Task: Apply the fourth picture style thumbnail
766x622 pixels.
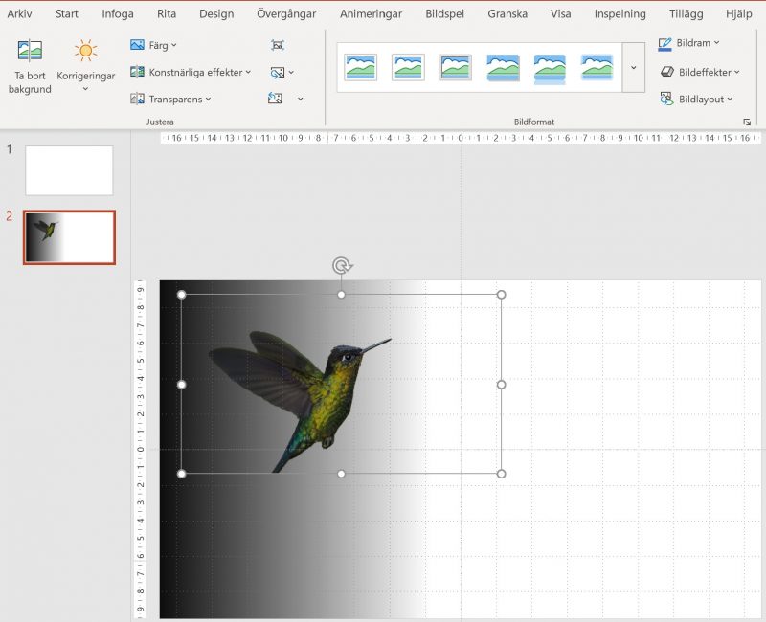Action: 503,67
